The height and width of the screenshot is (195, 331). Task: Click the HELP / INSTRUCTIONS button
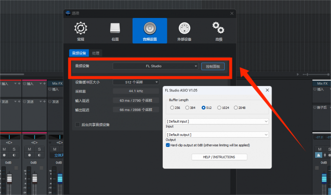point(219,157)
